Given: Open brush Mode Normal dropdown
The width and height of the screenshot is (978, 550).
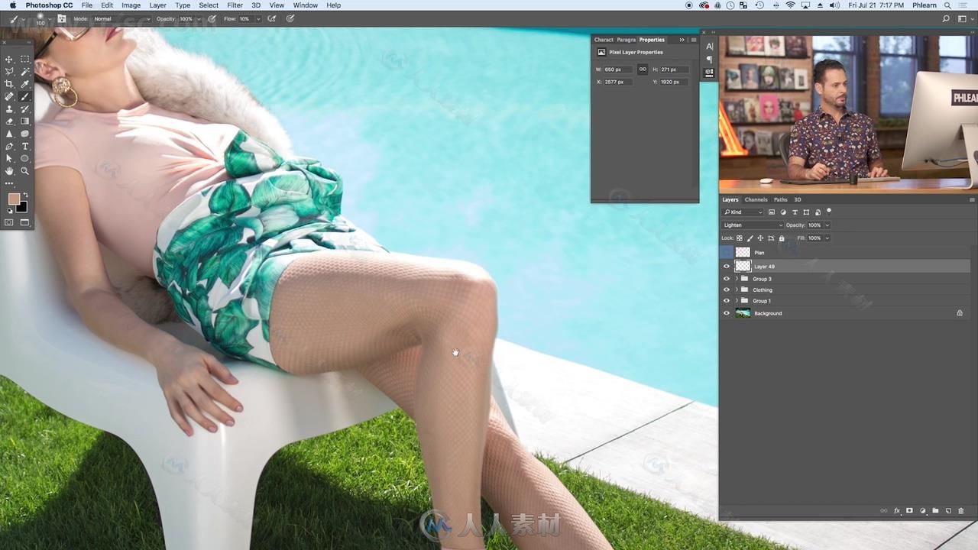Looking at the screenshot, I should pos(121,18).
